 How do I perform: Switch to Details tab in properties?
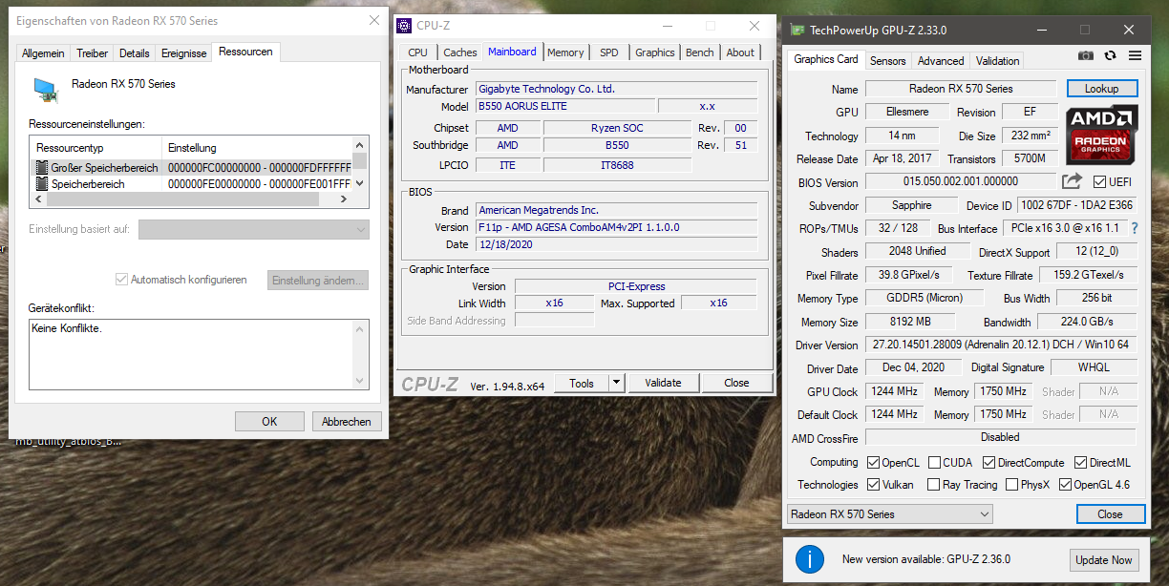(135, 53)
